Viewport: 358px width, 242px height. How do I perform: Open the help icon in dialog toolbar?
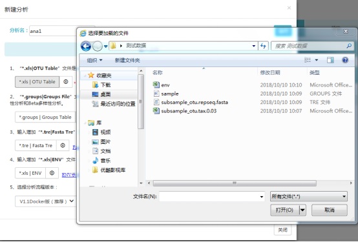coord(345,60)
